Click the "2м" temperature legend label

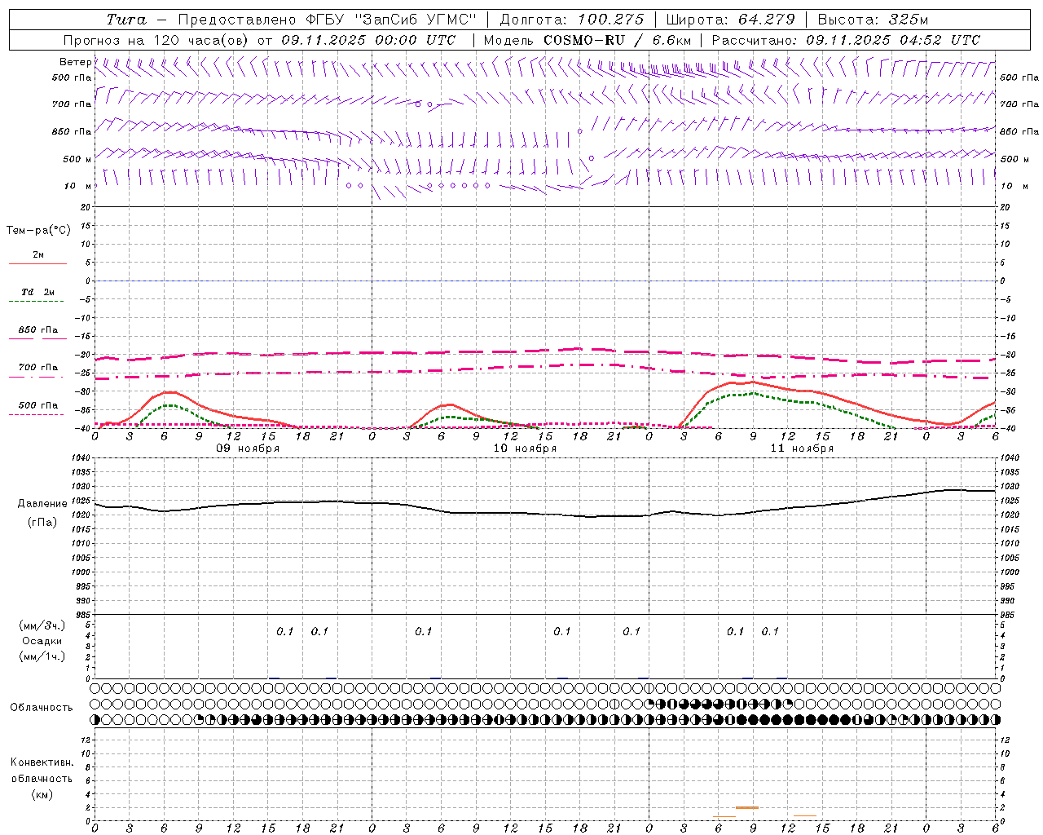[38, 254]
